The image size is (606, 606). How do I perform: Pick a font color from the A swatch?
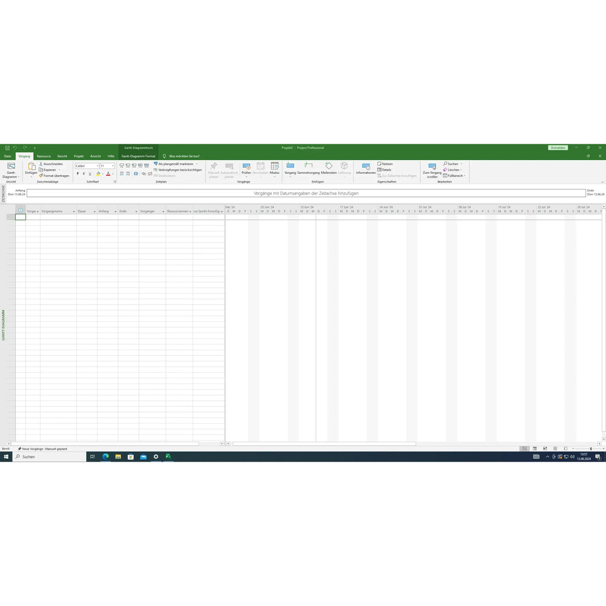(x=108, y=174)
